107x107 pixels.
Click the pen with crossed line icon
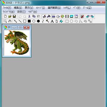tap(44, 16)
